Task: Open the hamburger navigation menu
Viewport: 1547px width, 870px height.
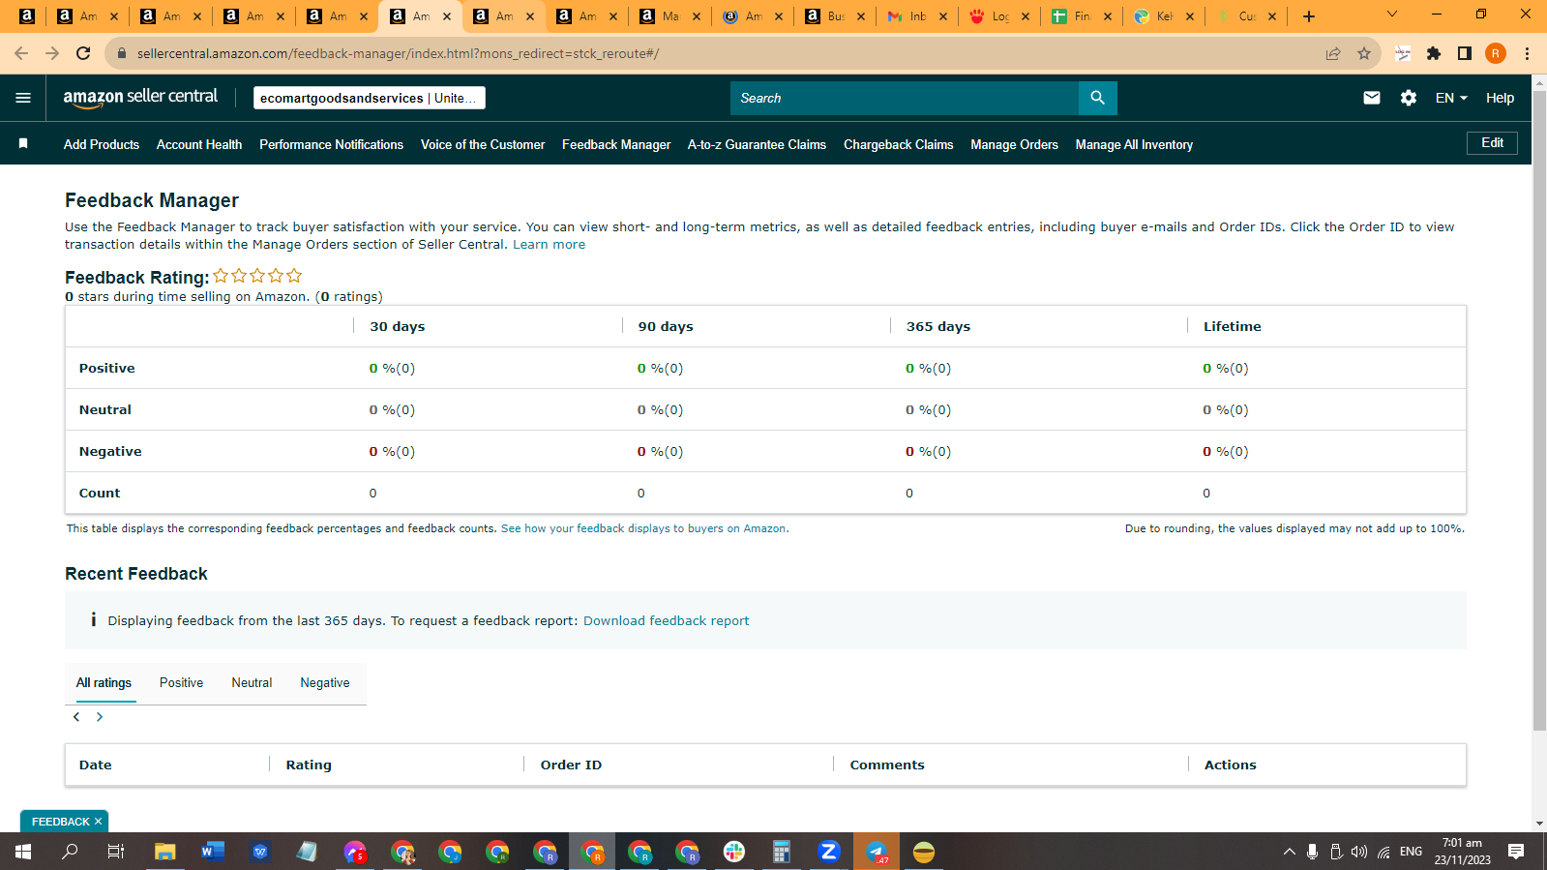Action: point(23,98)
